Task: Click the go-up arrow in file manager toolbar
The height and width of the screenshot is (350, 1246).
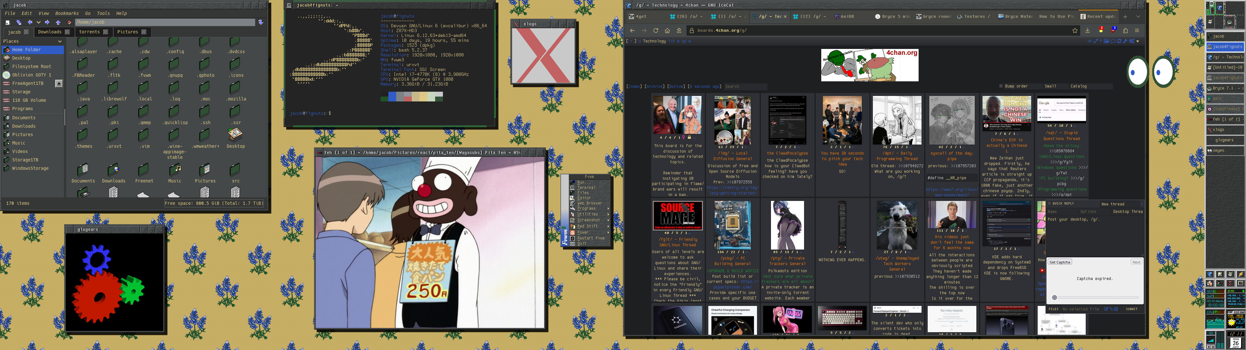Action: (x=58, y=22)
